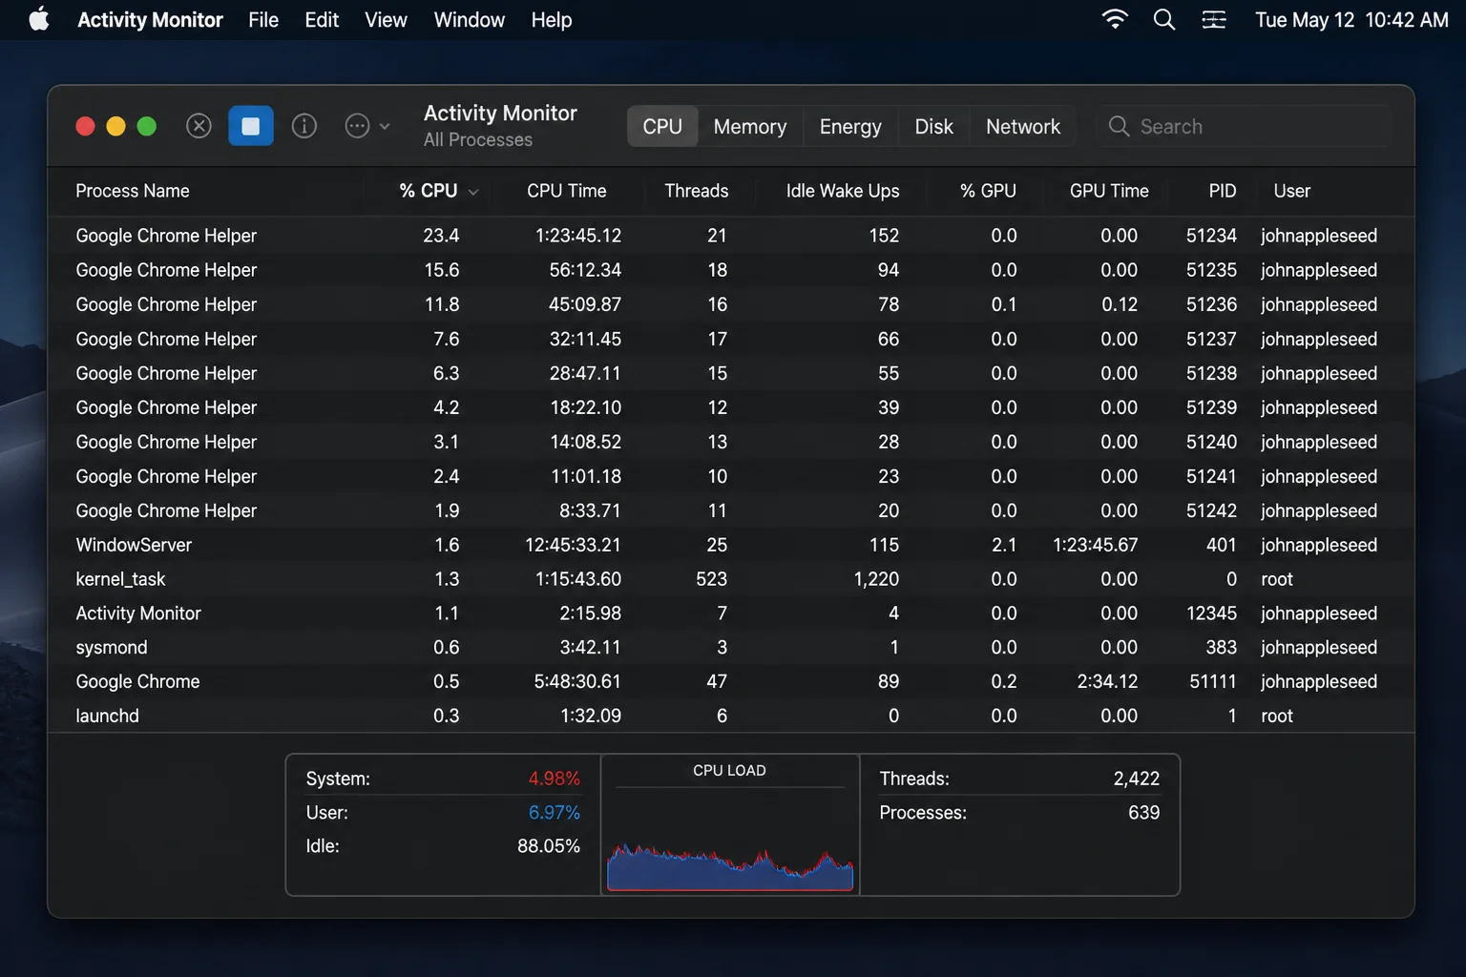The image size is (1466, 977).
Task: Select the sysmond process row
Action: click(x=731, y=648)
